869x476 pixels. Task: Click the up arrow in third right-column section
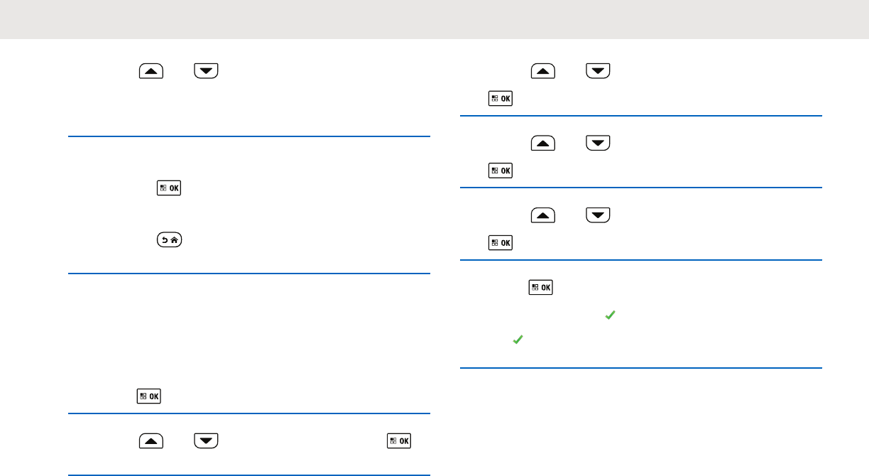[x=543, y=216]
